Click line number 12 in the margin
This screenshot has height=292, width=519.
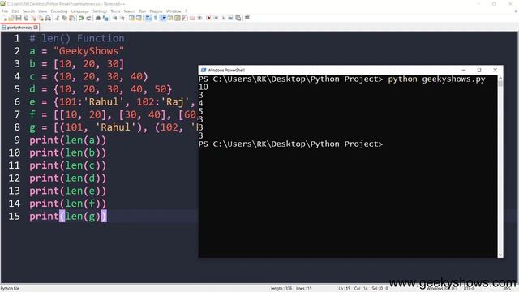pyautogui.click(x=15, y=178)
